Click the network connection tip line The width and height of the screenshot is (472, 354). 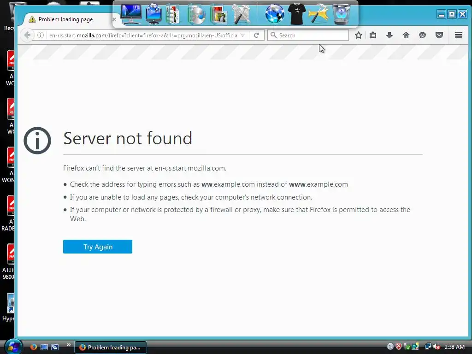[x=191, y=197]
